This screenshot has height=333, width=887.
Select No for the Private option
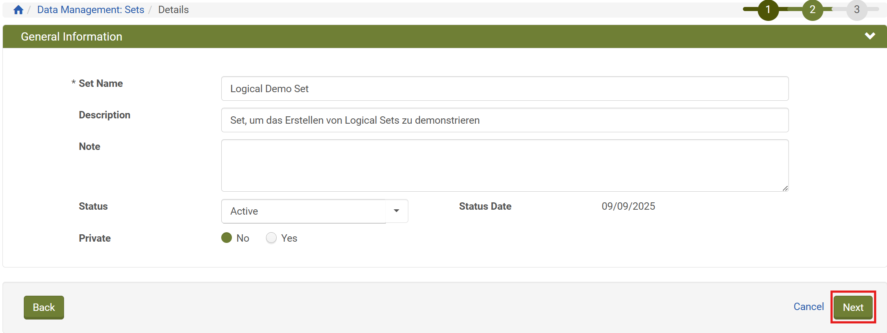pyautogui.click(x=227, y=238)
